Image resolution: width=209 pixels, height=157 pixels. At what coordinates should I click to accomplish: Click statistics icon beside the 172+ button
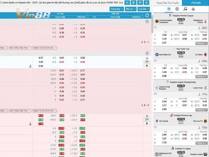[199, 128]
